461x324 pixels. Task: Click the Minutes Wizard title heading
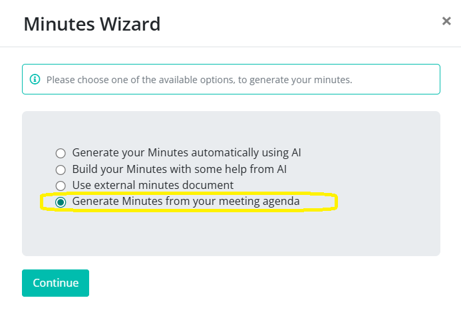coord(92,25)
